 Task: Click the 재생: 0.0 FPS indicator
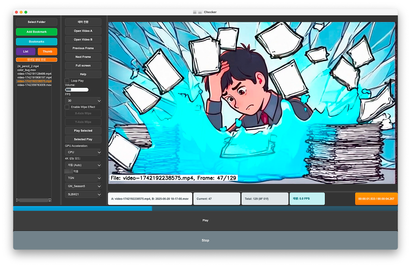(307, 199)
